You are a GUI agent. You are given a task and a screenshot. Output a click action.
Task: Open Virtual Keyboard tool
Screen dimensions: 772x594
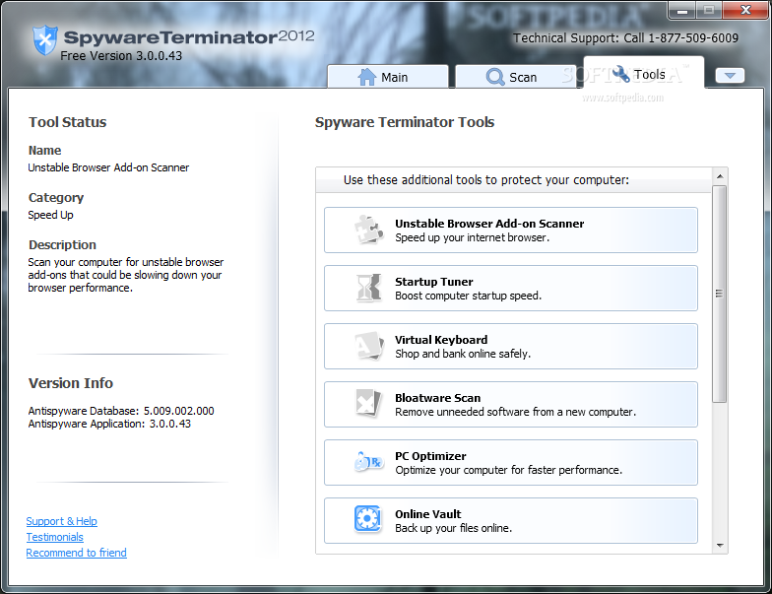[x=510, y=347]
